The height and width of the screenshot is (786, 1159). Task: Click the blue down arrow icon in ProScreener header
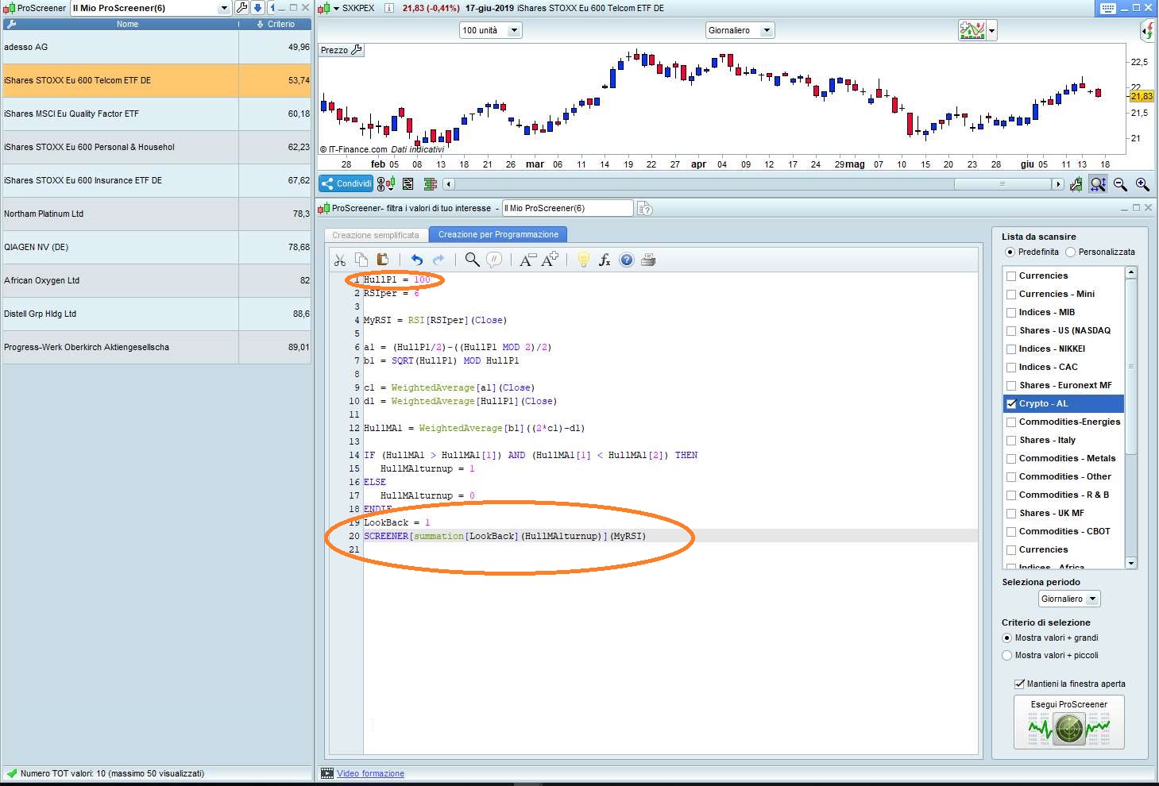coord(258,8)
